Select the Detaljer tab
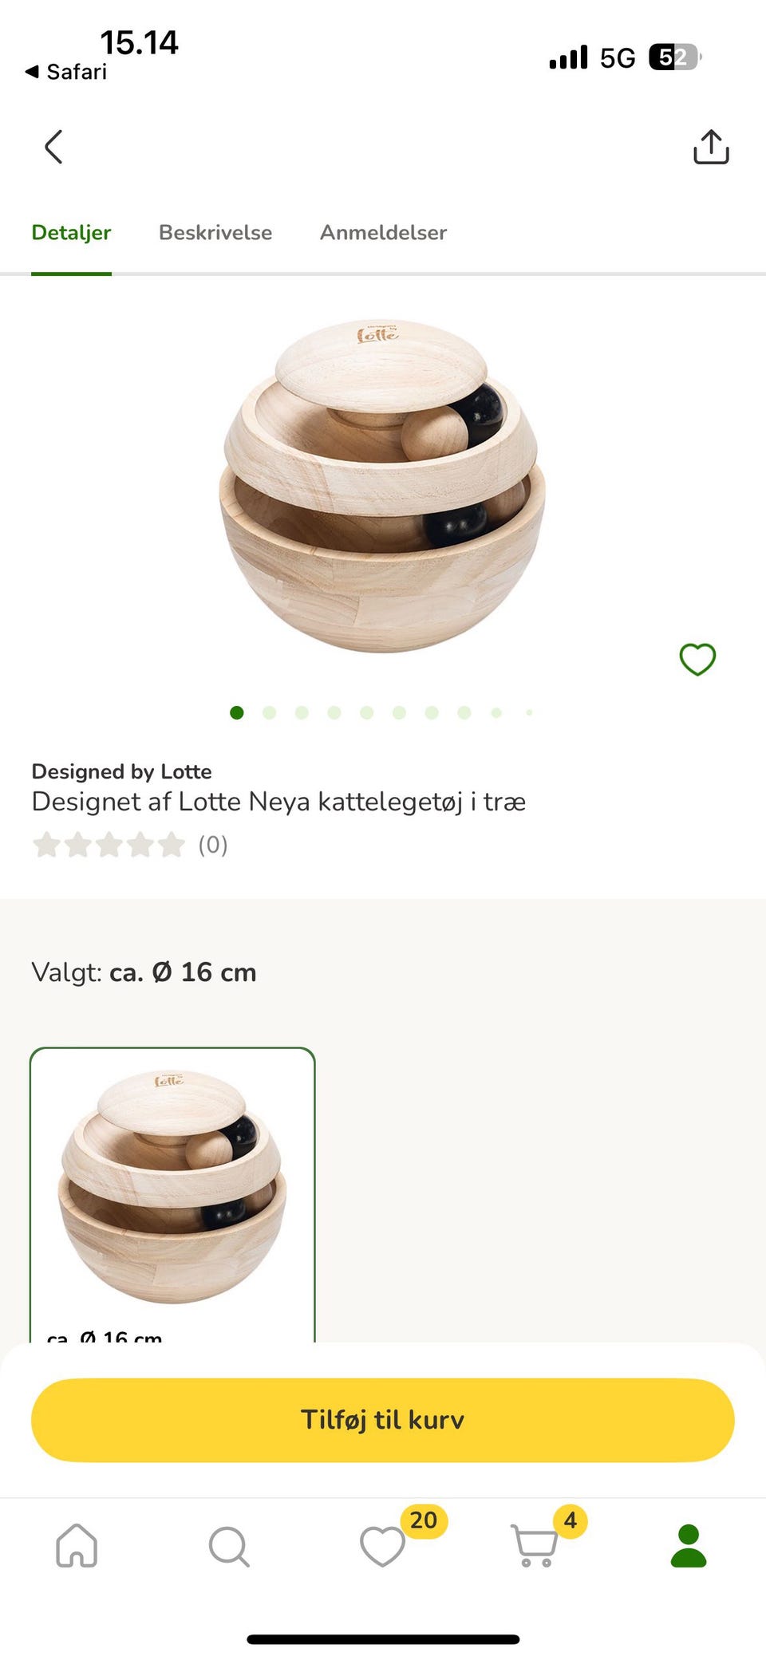766x1660 pixels. [71, 232]
